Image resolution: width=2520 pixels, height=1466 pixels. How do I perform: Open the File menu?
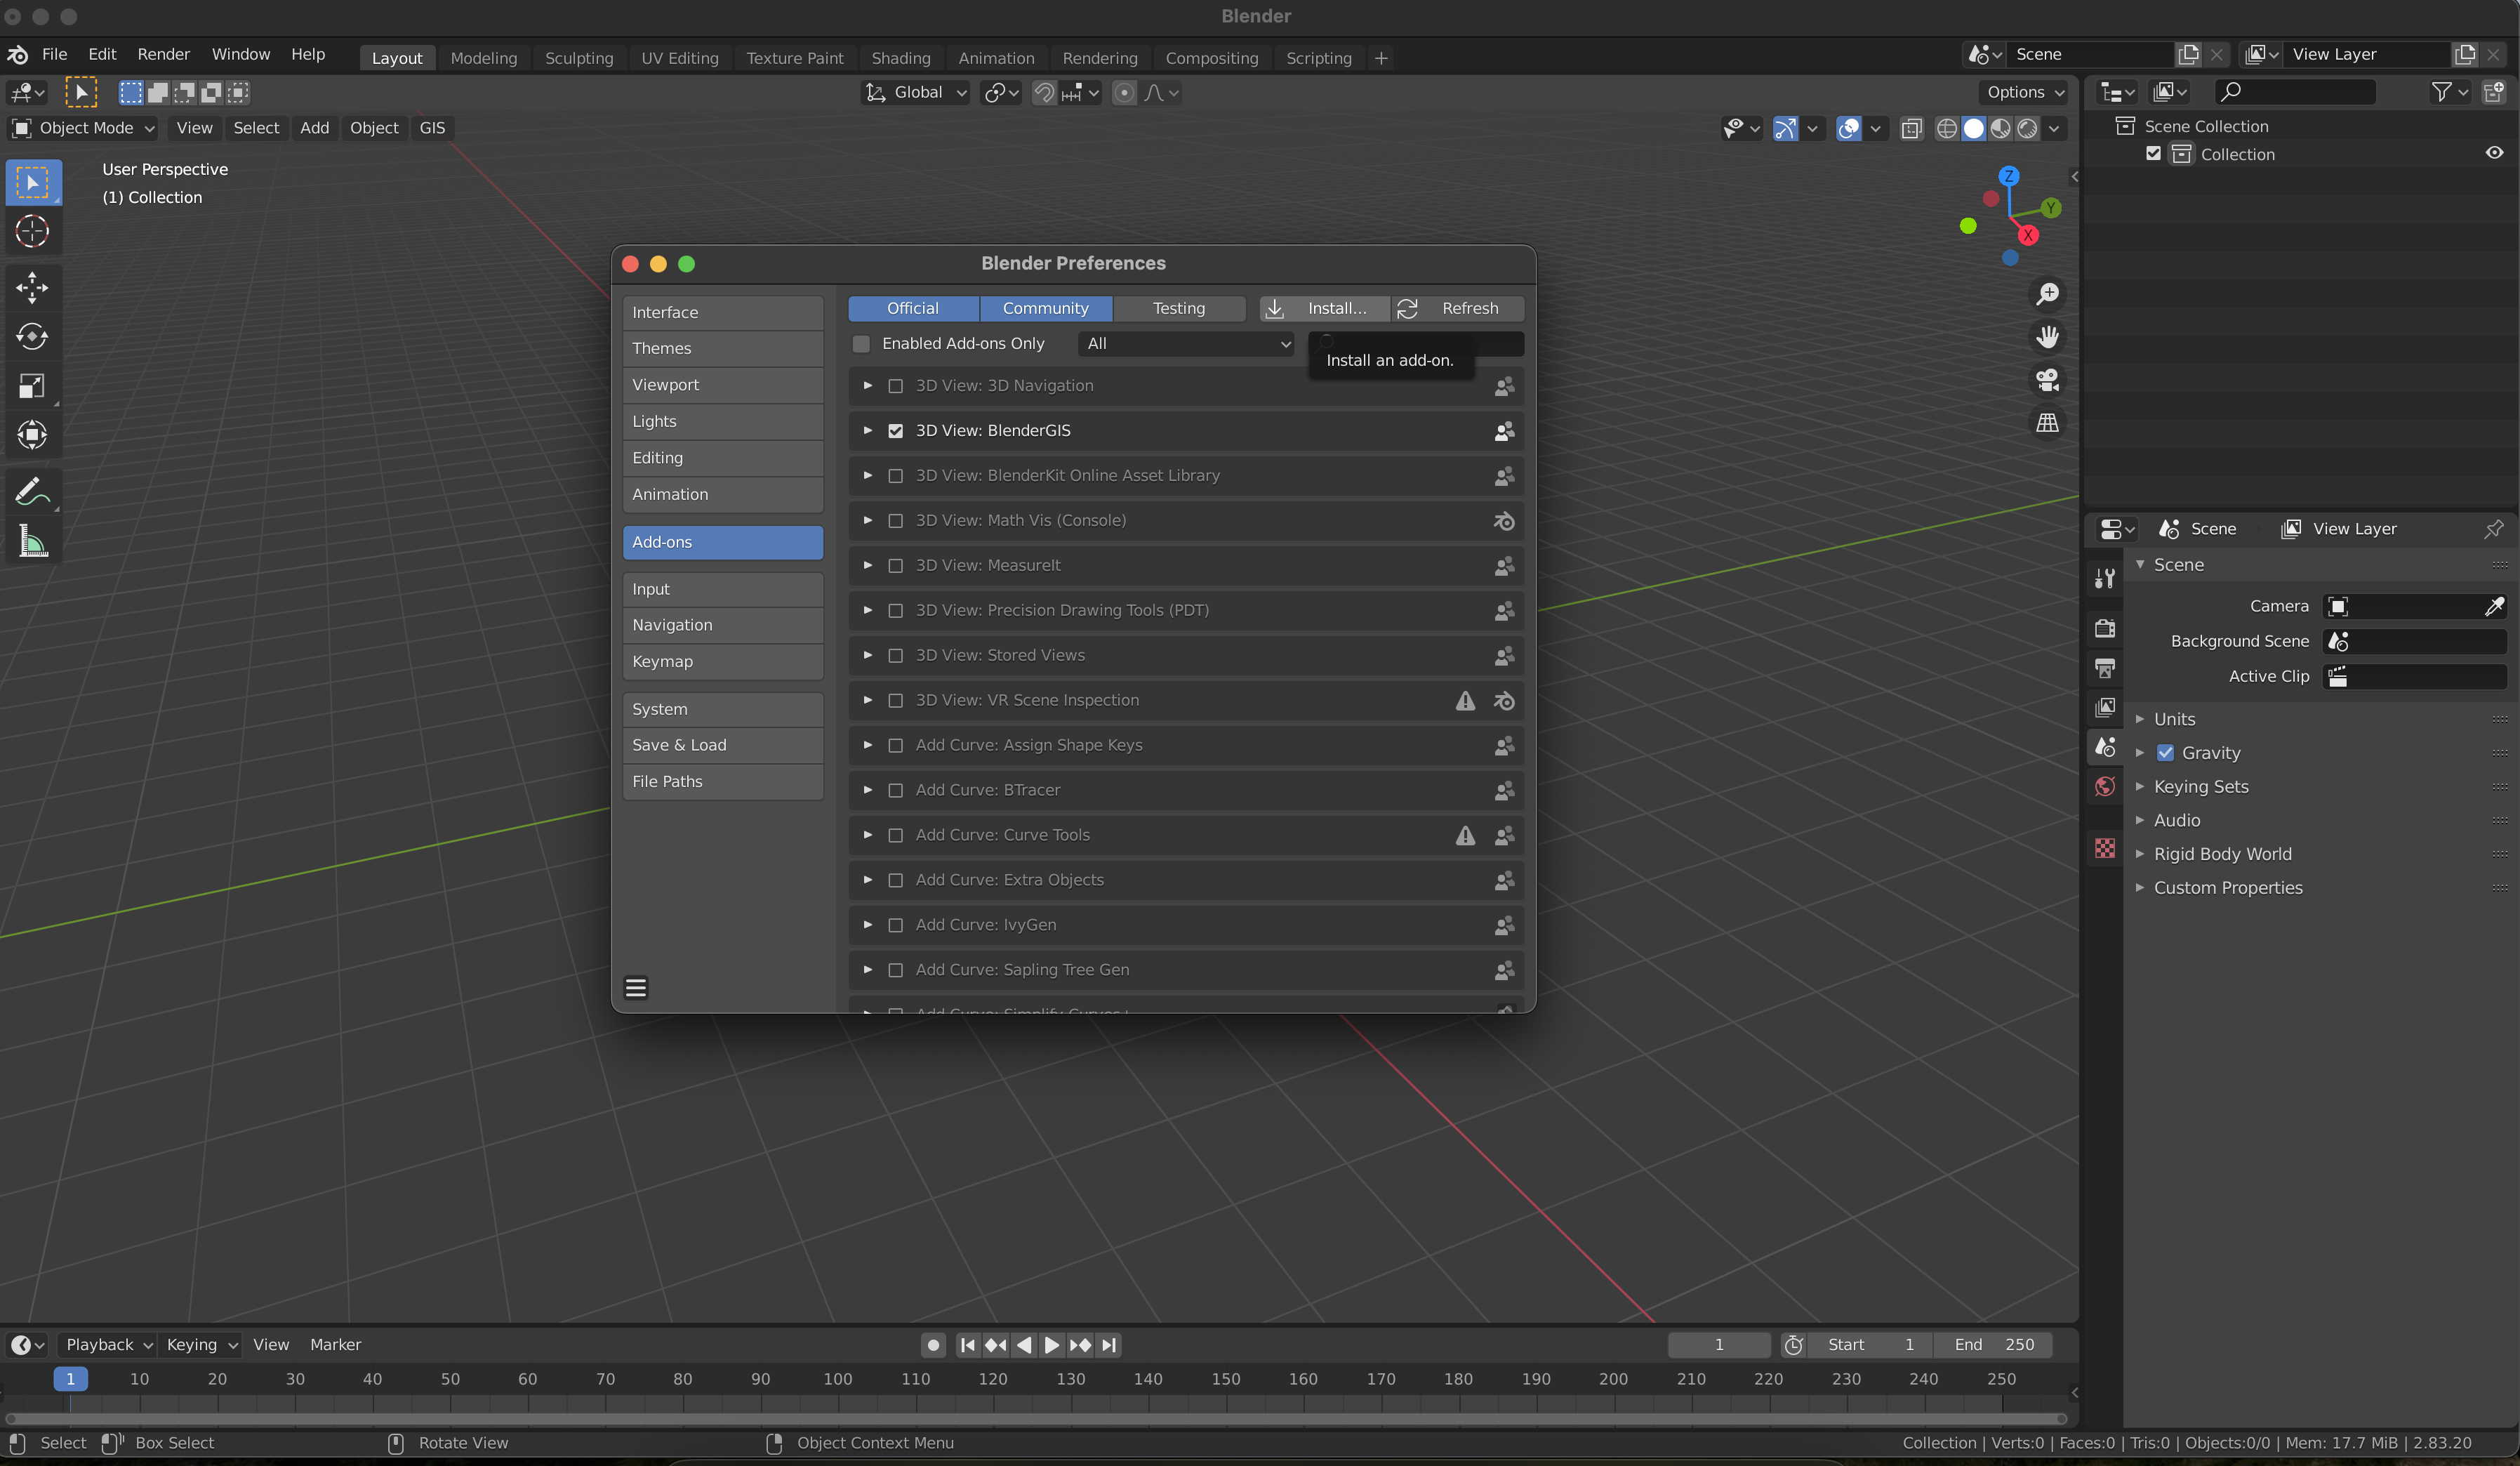tap(55, 54)
